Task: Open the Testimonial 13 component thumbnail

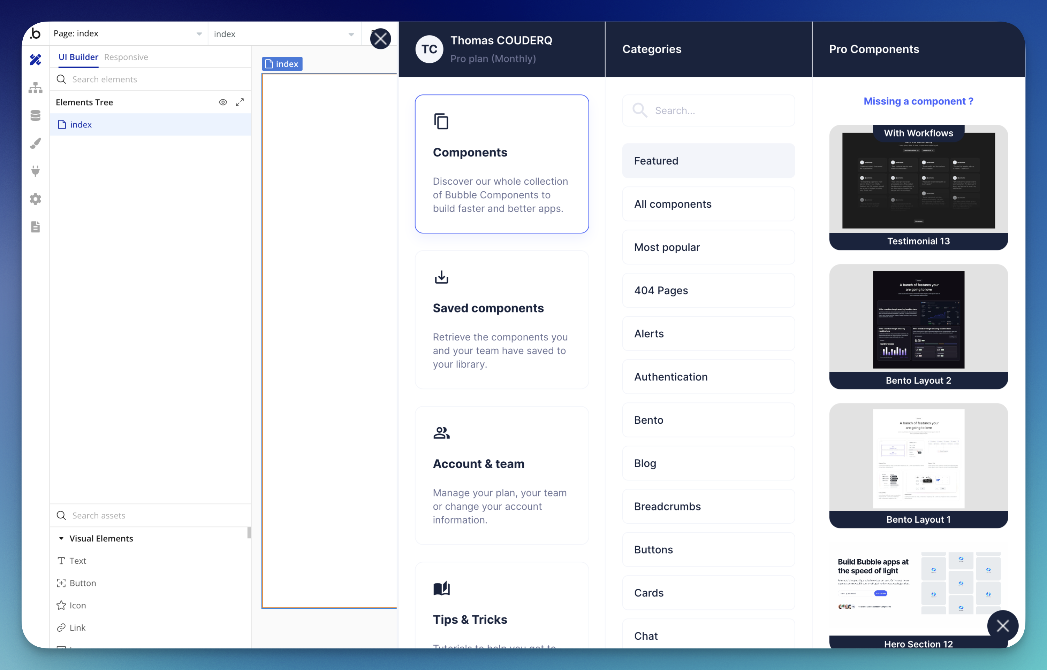Action: pos(918,187)
